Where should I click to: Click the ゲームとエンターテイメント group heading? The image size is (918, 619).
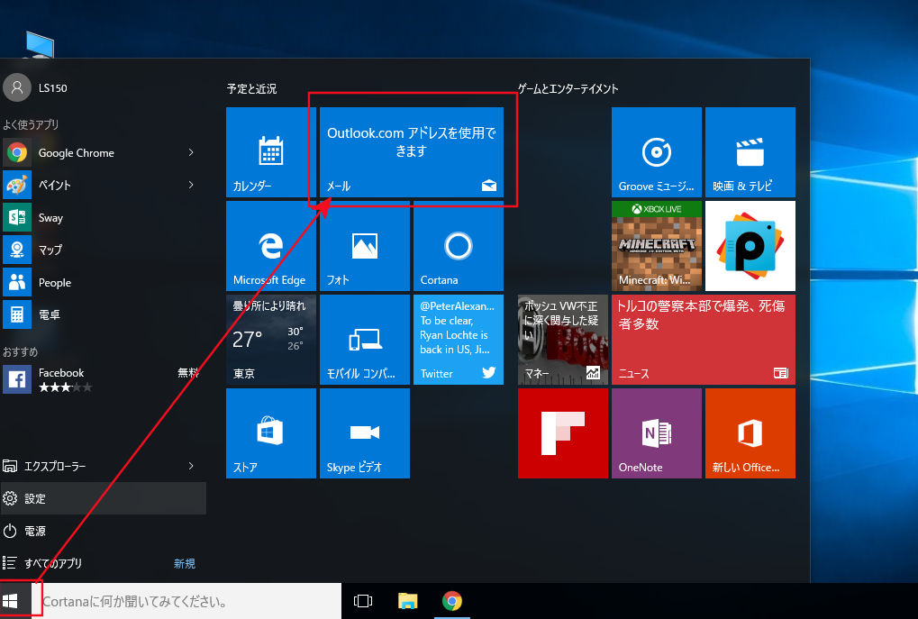tap(568, 89)
